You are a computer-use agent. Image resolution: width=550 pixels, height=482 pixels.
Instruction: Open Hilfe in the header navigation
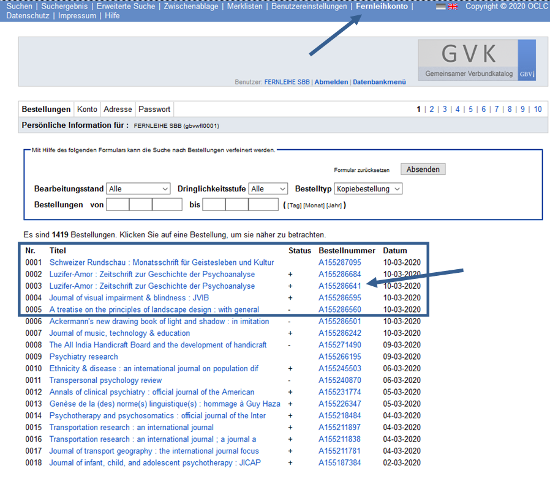tap(112, 16)
